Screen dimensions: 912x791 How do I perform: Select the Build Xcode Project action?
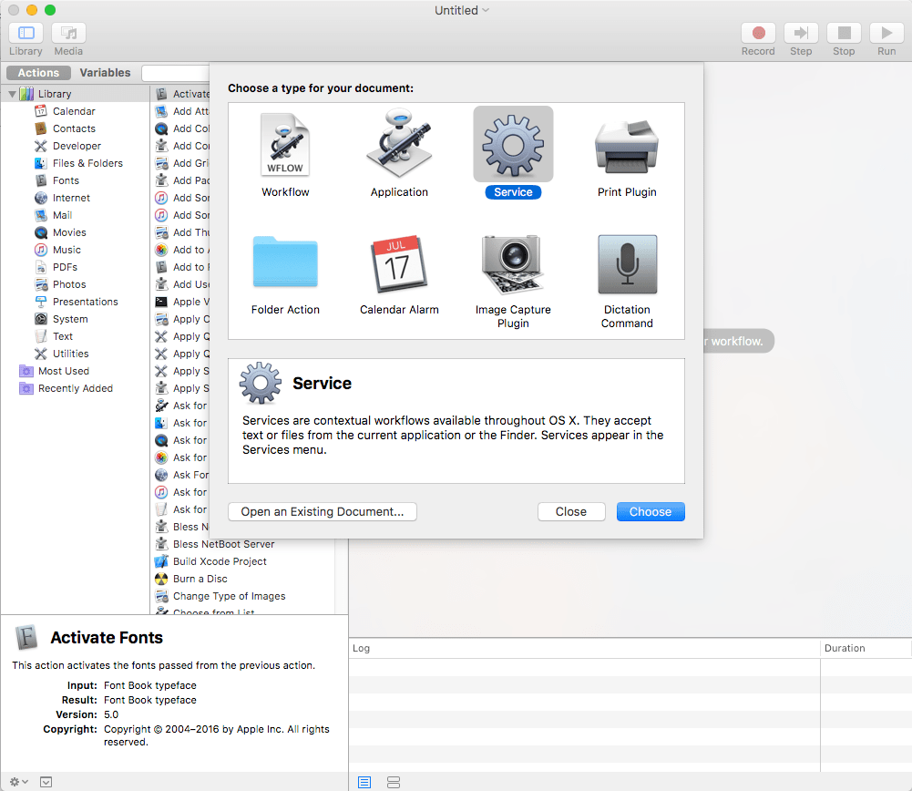pos(220,562)
